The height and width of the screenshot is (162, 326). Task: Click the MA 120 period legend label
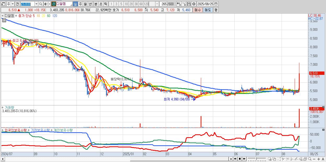pos(55,16)
